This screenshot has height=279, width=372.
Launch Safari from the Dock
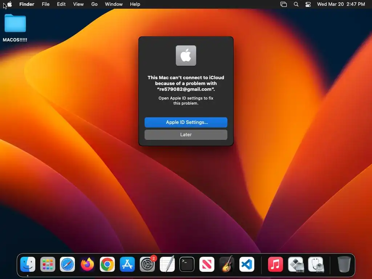pyautogui.click(x=67, y=264)
